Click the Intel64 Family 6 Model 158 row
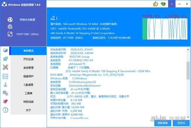This screenshot has width=191, height=128. [x=108, y=71]
